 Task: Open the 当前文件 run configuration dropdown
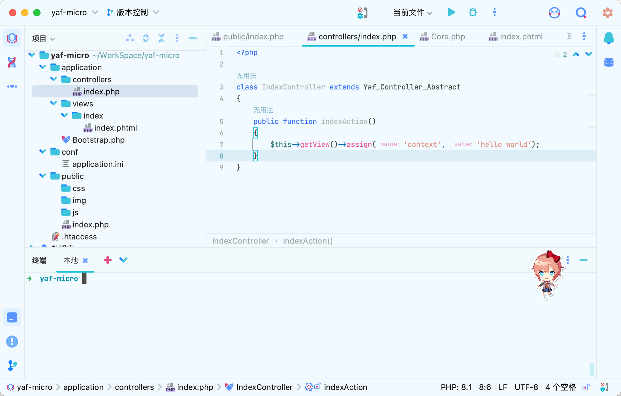[x=412, y=13]
